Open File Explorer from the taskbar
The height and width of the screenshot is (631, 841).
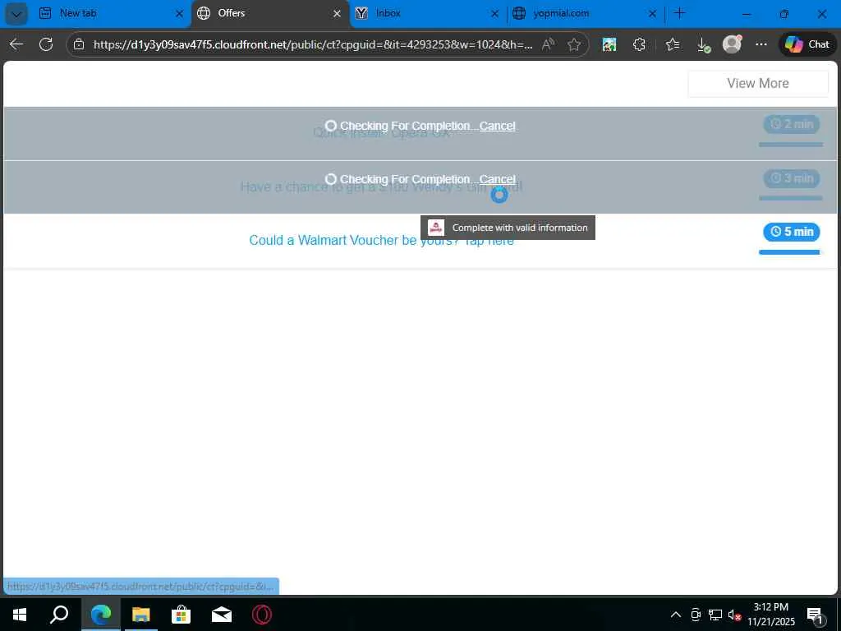[141, 615]
